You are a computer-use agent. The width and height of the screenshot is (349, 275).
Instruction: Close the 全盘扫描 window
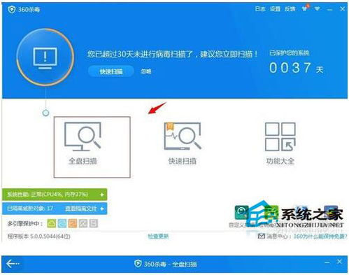click(x=339, y=262)
